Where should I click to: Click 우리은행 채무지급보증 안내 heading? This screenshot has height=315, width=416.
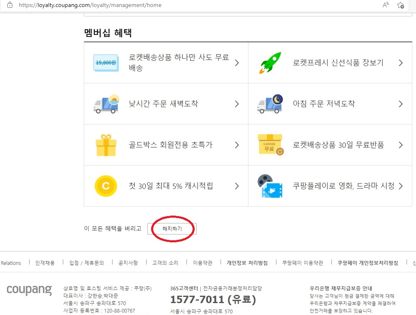pos(341,288)
